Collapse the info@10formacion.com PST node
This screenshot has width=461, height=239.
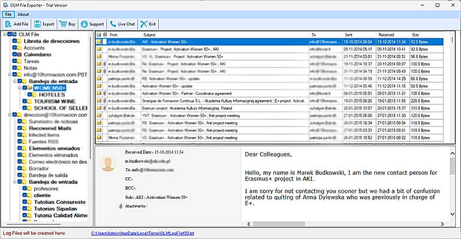tap(10, 75)
